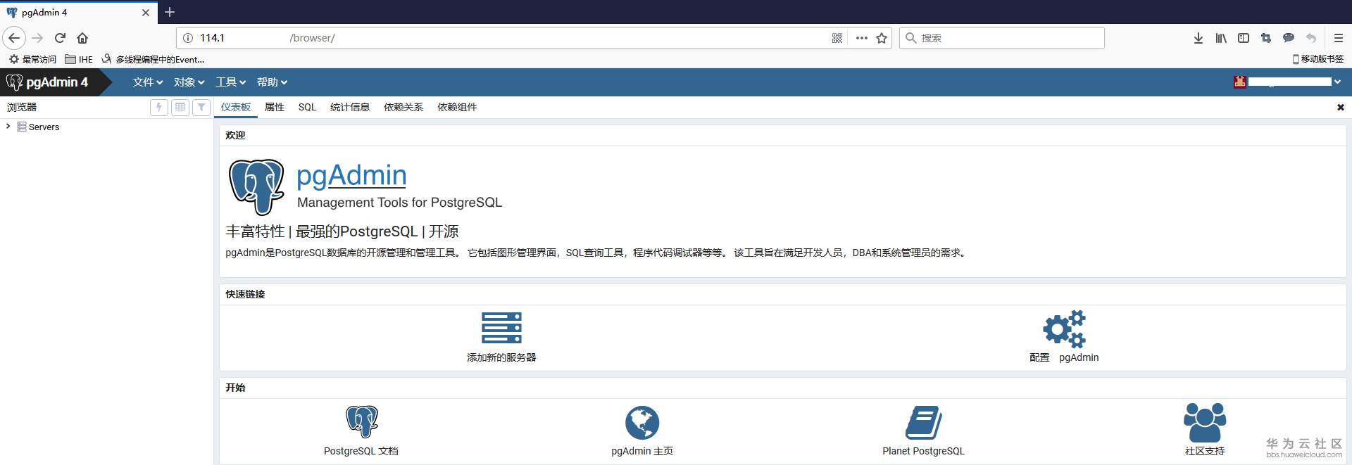Click the pgAdmin 4 logo in header
Viewport: 1352px width, 465px height.
[x=47, y=82]
